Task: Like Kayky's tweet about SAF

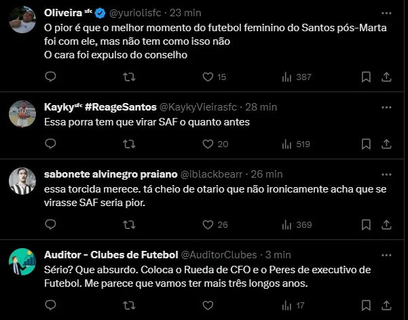Action: (x=208, y=144)
